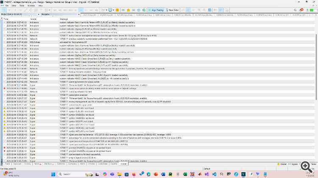
Task: Click the taskbar Search box
Action: pos(75,174)
